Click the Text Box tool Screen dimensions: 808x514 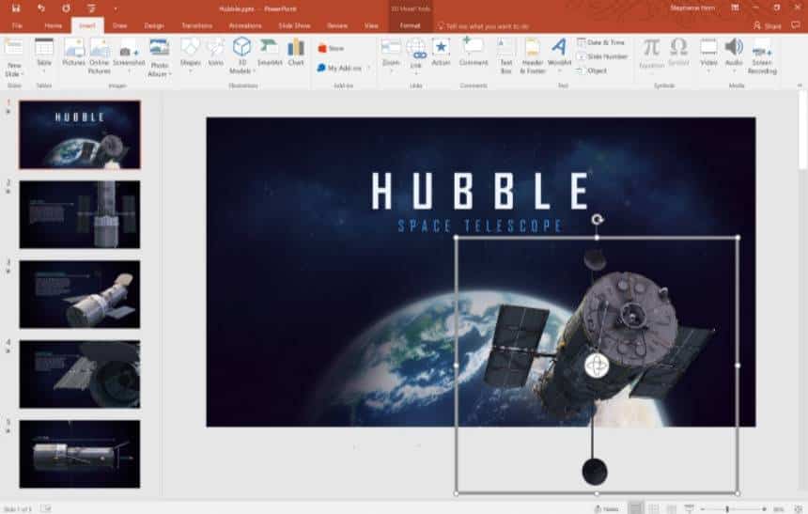pos(506,55)
